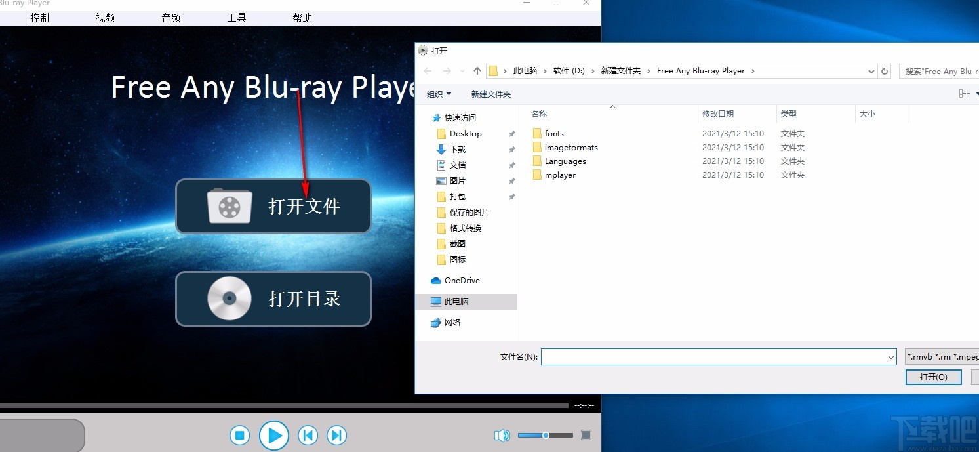
Task: Toggle fullscreen with the frame icon
Action: pos(586,435)
